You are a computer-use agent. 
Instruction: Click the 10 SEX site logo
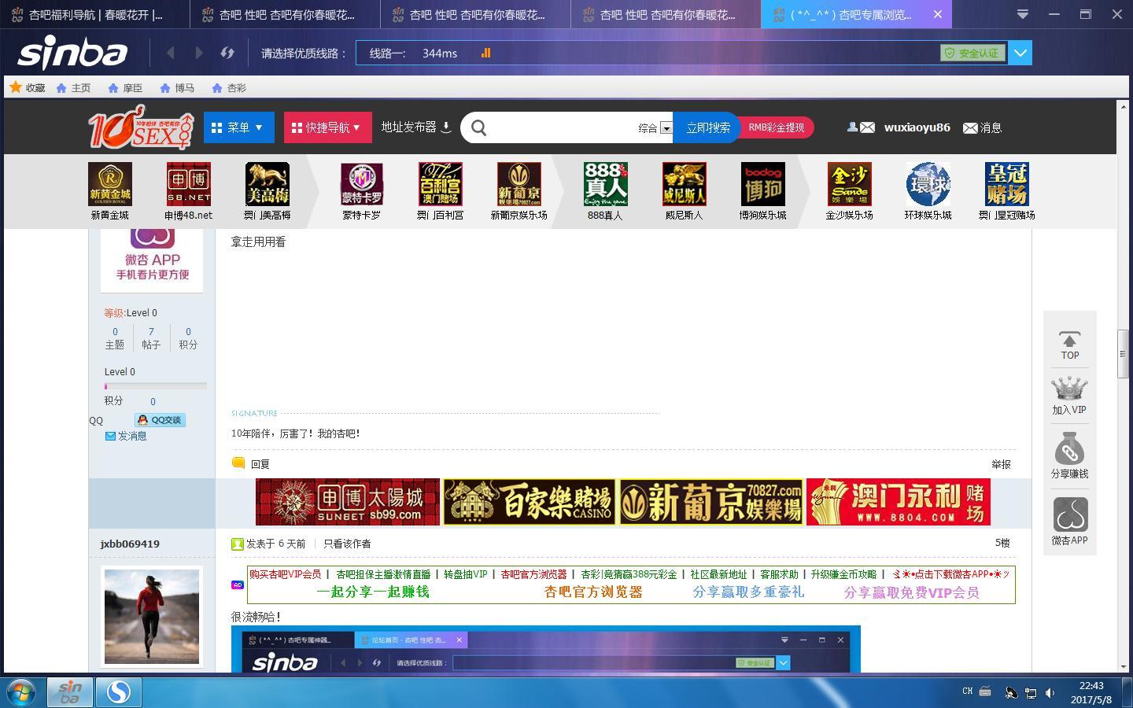(140, 127)
